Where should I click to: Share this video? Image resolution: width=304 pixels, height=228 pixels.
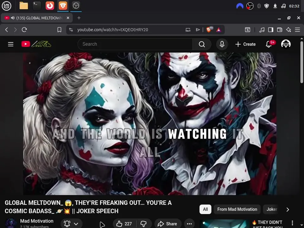(168, 224)
